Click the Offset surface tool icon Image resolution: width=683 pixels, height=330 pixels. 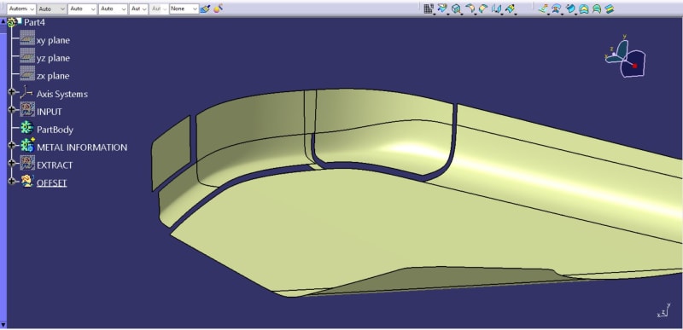click(x=456, y=9)
